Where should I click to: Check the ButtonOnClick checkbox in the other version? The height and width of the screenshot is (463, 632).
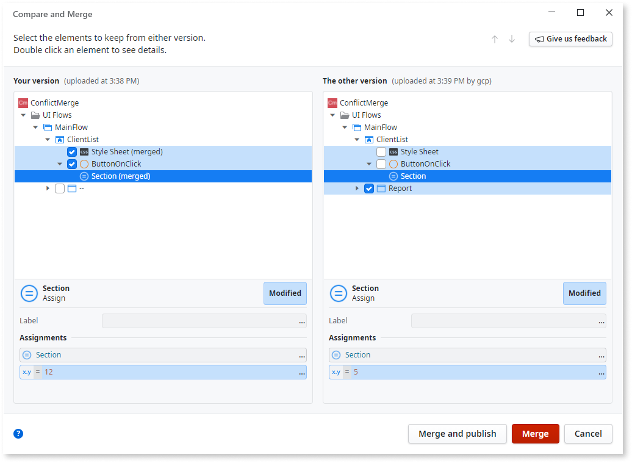(x=381, y=163)
